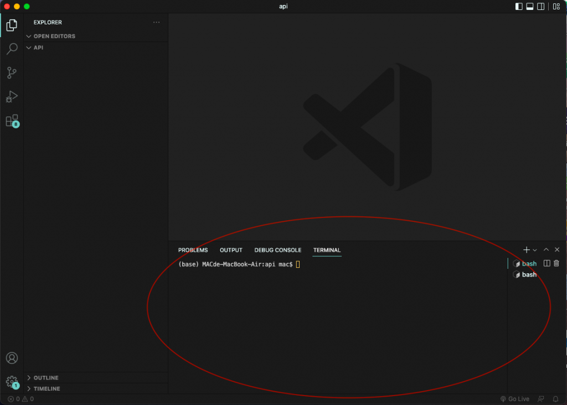Create a new terminal with the plus icon

point(527,250)
